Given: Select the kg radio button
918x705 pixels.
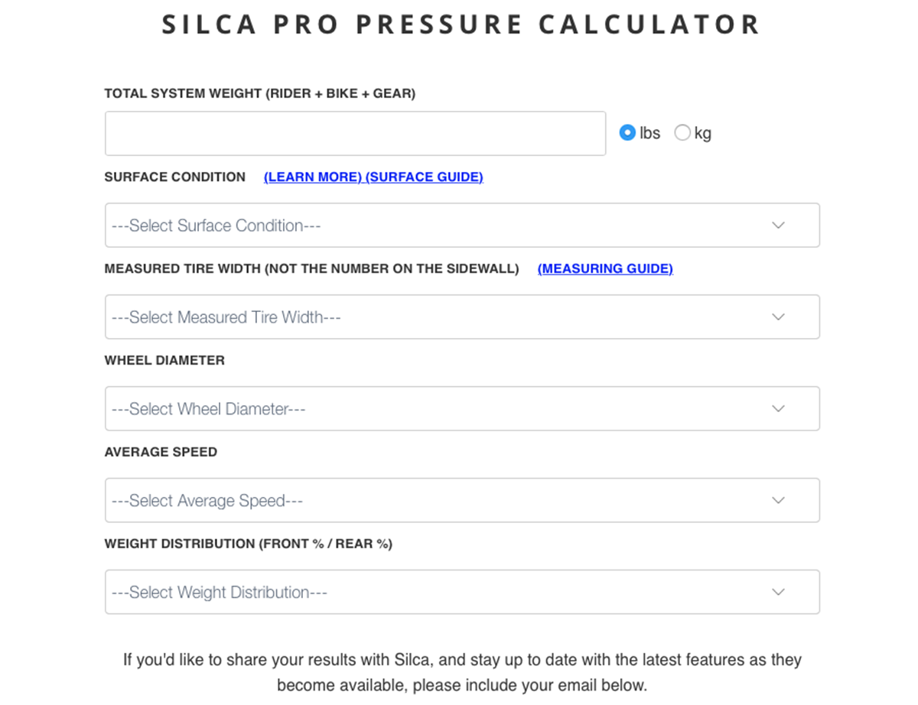Looking at the screenshot, I should pyautogui.click(x=682, y=132).
